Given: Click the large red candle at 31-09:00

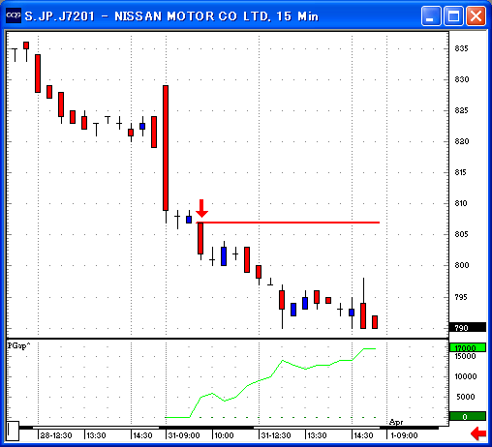Looking at the screenshot, I should [166, 148].
